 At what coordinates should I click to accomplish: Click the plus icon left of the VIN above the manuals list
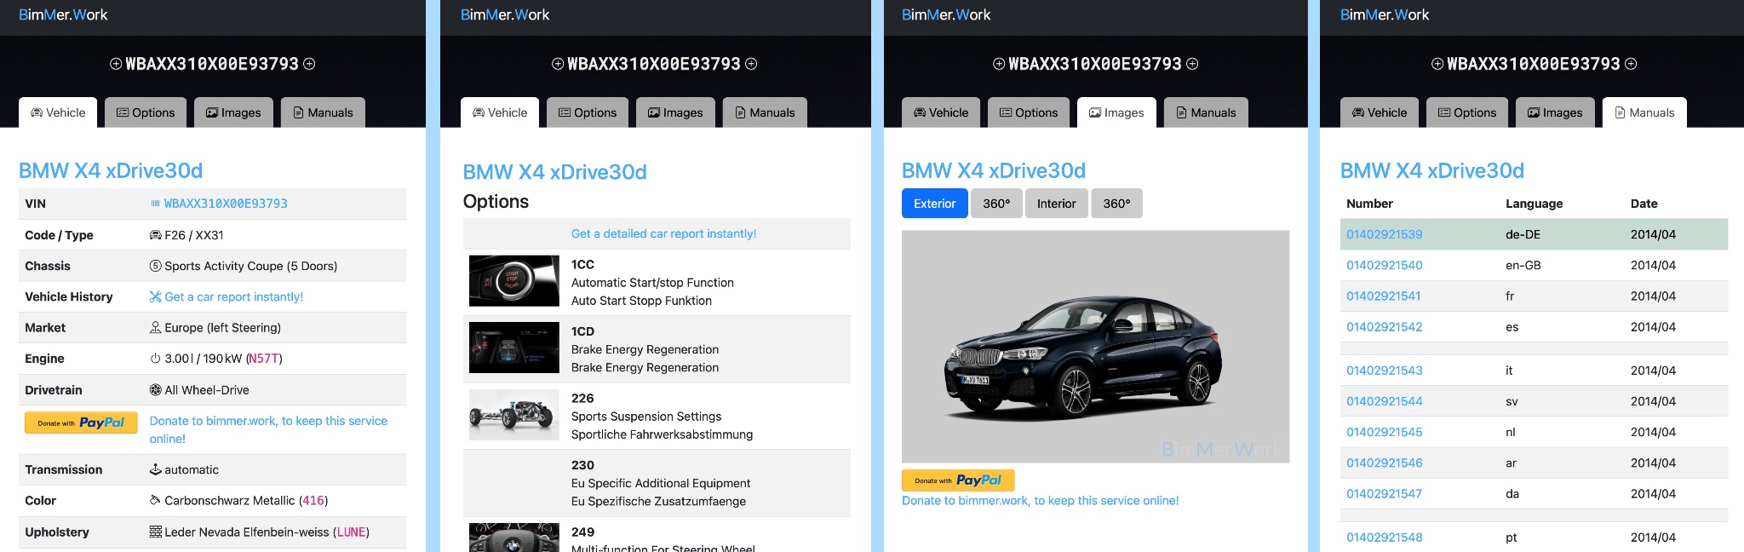pyautogui.click(x=1437, y=64)
